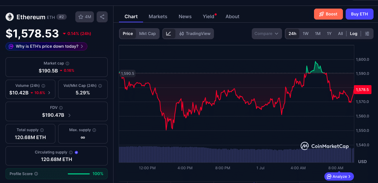Click the $190.47B FDV value
378x183 pixels.
[x=53, y=115]
